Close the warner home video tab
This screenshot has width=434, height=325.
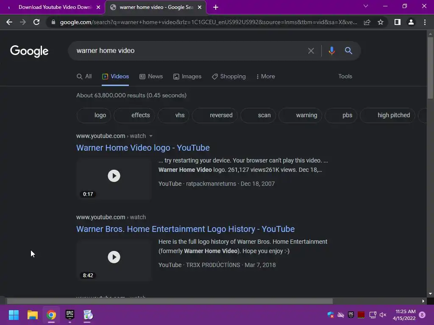[x=200, y=8]
